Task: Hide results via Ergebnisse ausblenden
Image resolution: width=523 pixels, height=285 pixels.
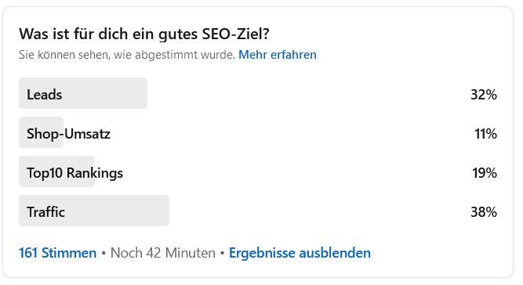Action: [x=300, y=253]
